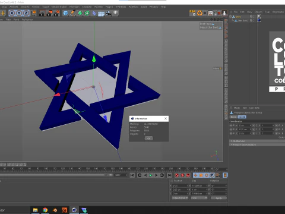Viewport: 285px width, 214px height.
Task: Open the Object (Rel) coordinate dropdown
Action: tap(180, 198)
